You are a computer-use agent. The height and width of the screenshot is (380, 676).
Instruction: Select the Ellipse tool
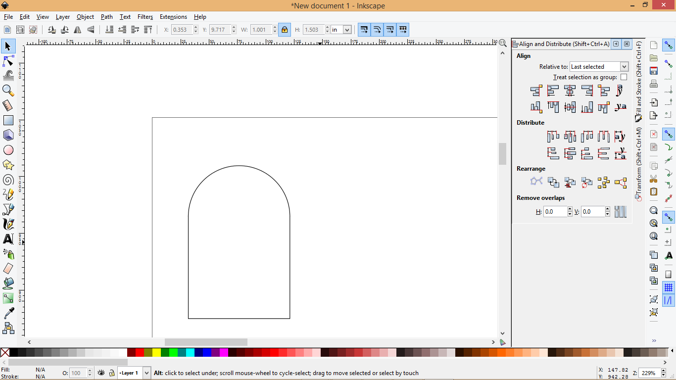coord(8,149)
